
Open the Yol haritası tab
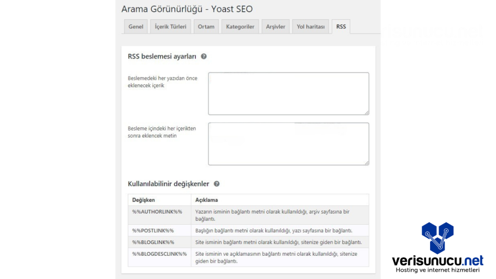[310, 27]
